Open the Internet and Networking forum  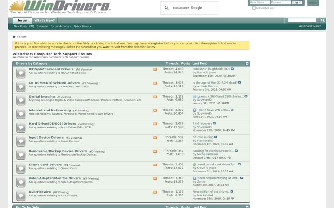(x=50, y=110)
